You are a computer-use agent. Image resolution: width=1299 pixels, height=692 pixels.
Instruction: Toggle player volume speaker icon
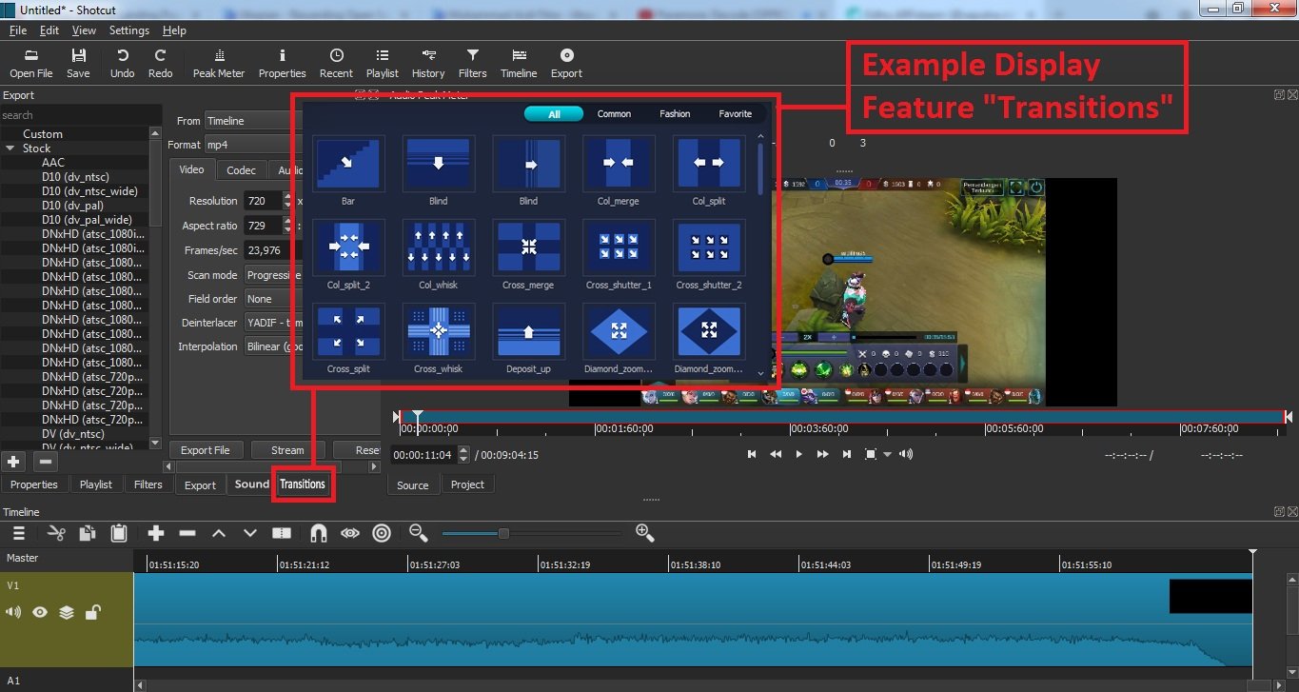[x=906, y=455]
